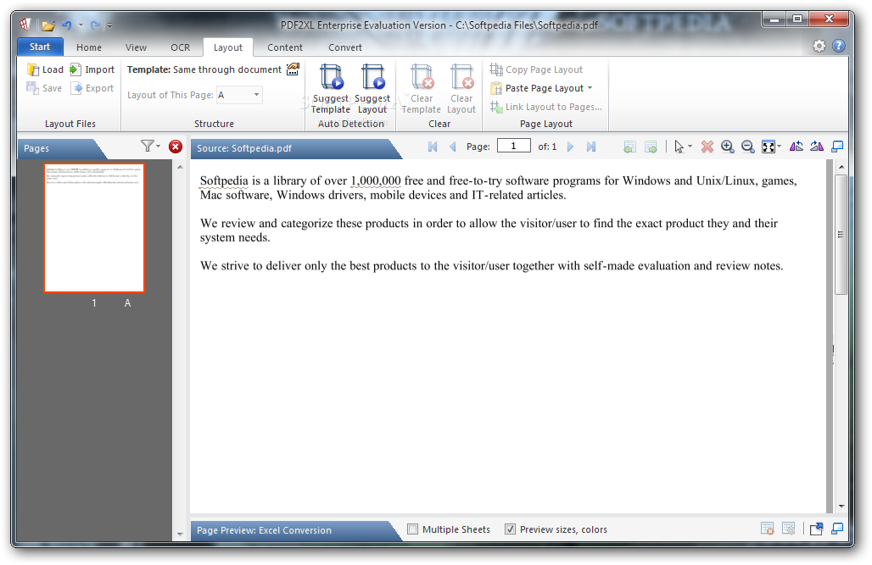872x565 pixels.
Task: Go to the first page
Action: pos(433,147)
